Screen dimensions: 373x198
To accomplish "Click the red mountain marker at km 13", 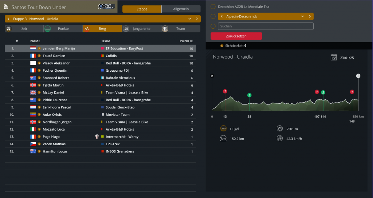I will click(x=225, y=91).
